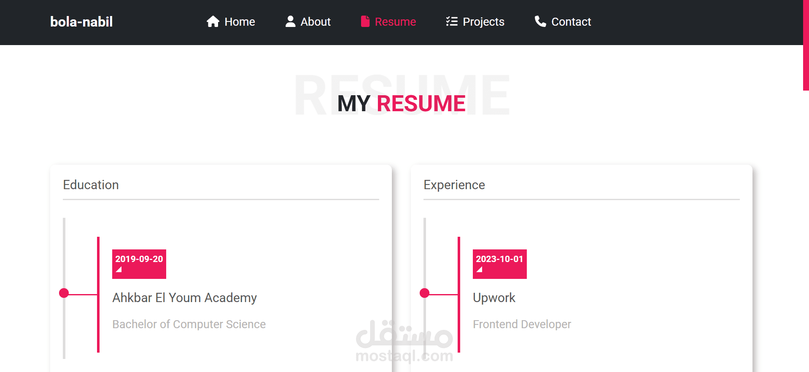Click the Contact phone icon

pyautogui.click(x=540, y=21)
